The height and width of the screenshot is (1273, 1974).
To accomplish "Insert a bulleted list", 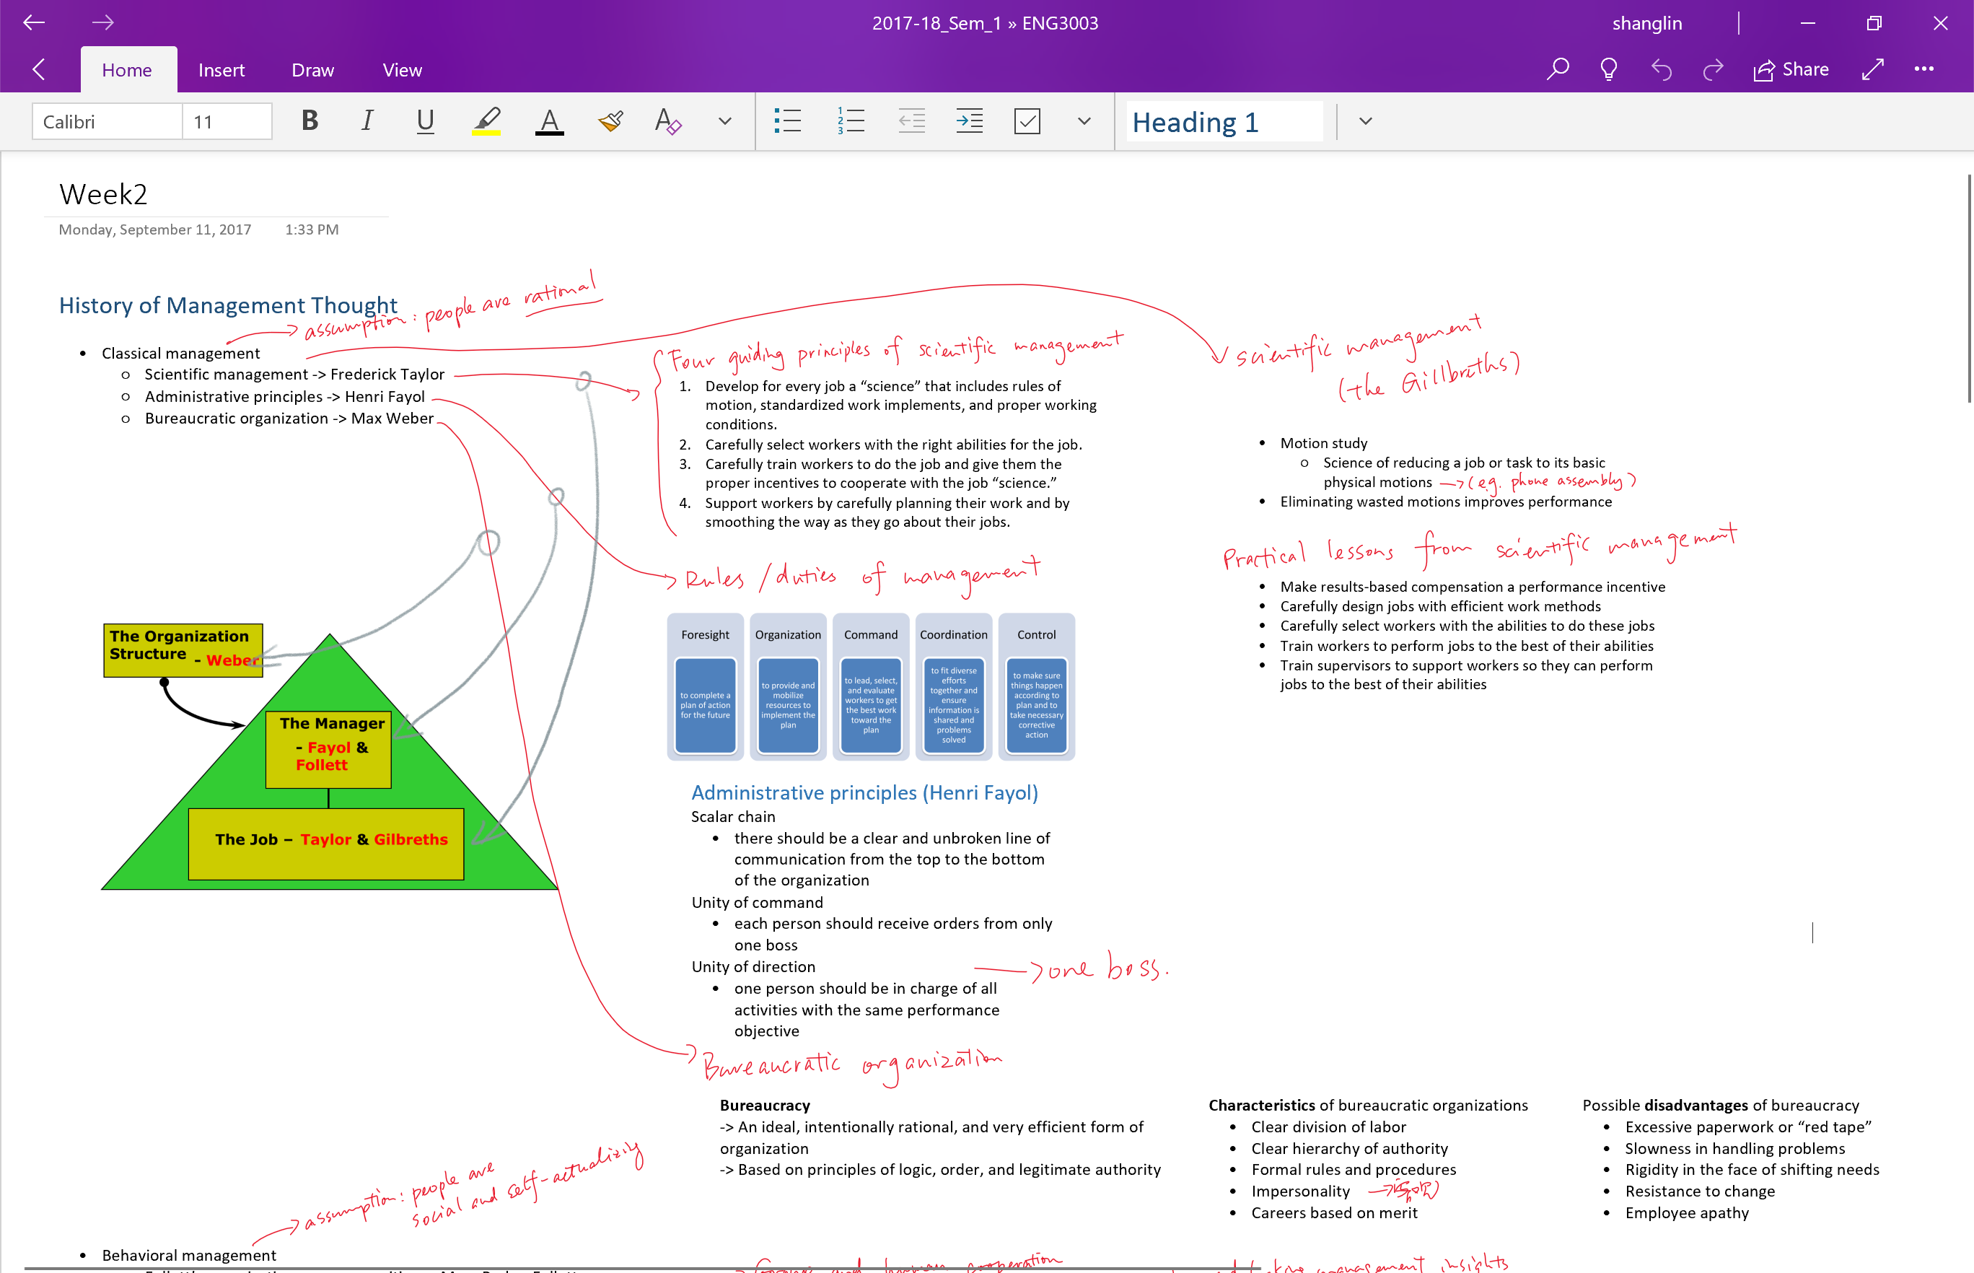I will tap(787, 121).
